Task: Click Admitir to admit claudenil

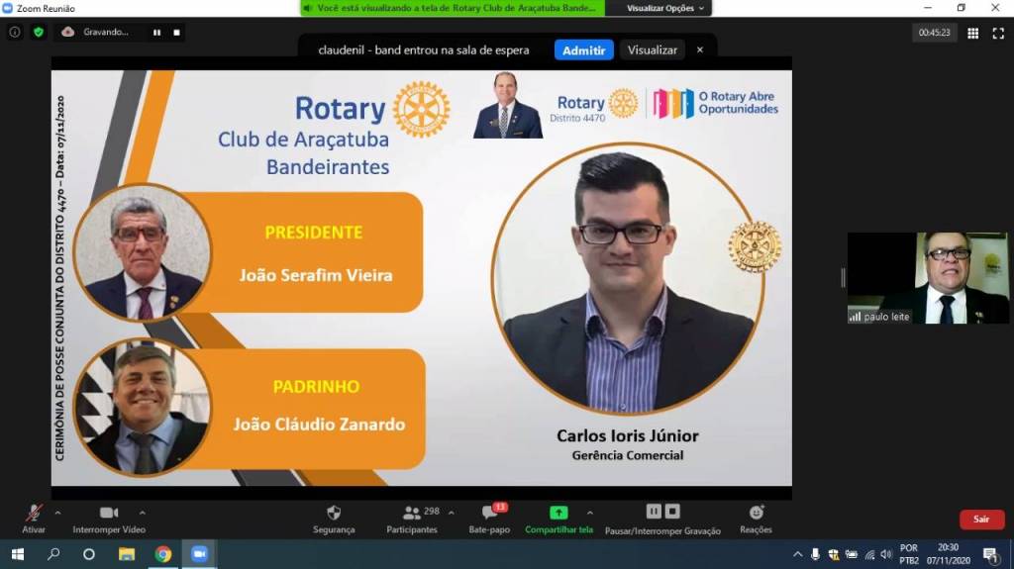Action: click(x=583, y=49)
